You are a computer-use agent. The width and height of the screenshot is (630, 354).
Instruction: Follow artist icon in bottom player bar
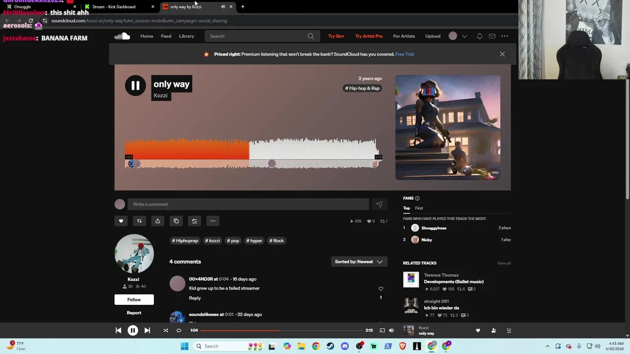click(494, 330)
